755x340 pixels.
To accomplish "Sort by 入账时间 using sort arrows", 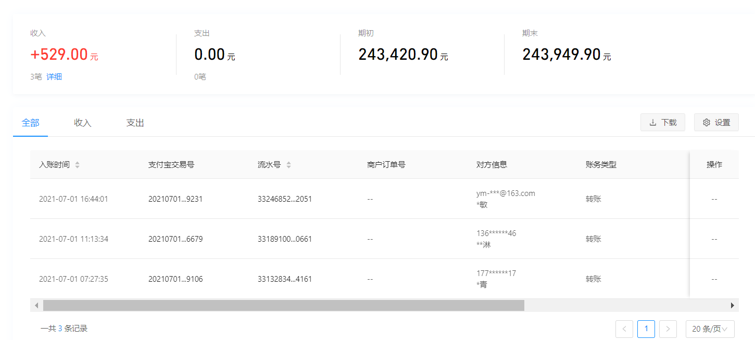I will (x=78, y=165).
